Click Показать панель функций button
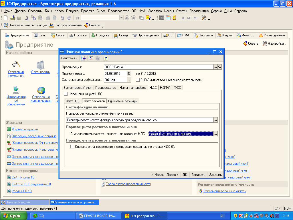This screenshot has width=293, height=220. tap(25, 25)
